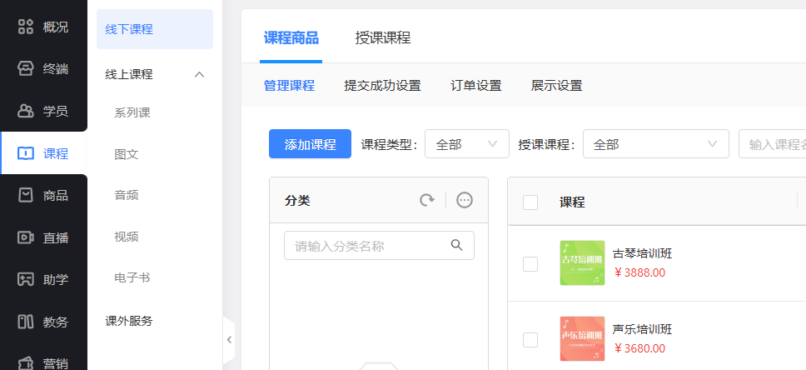
Task: Refresh the 分类 category list
Action: (x=426, y=200)
